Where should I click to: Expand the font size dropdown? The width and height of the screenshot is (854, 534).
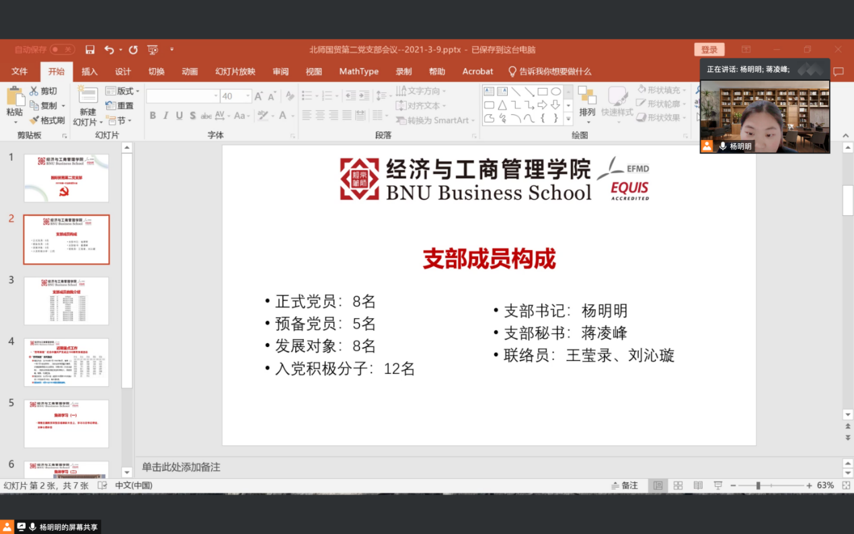248,96
